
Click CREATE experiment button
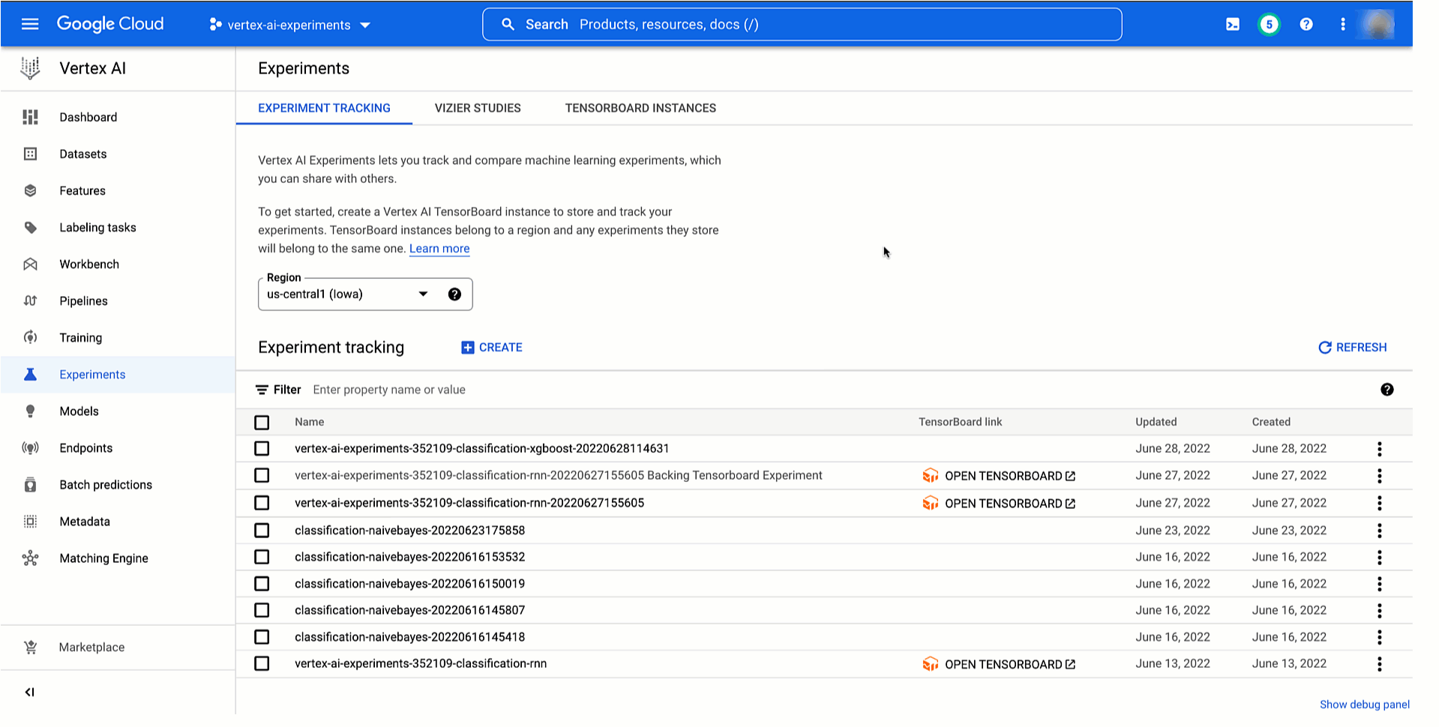click(x=492, y=347)
